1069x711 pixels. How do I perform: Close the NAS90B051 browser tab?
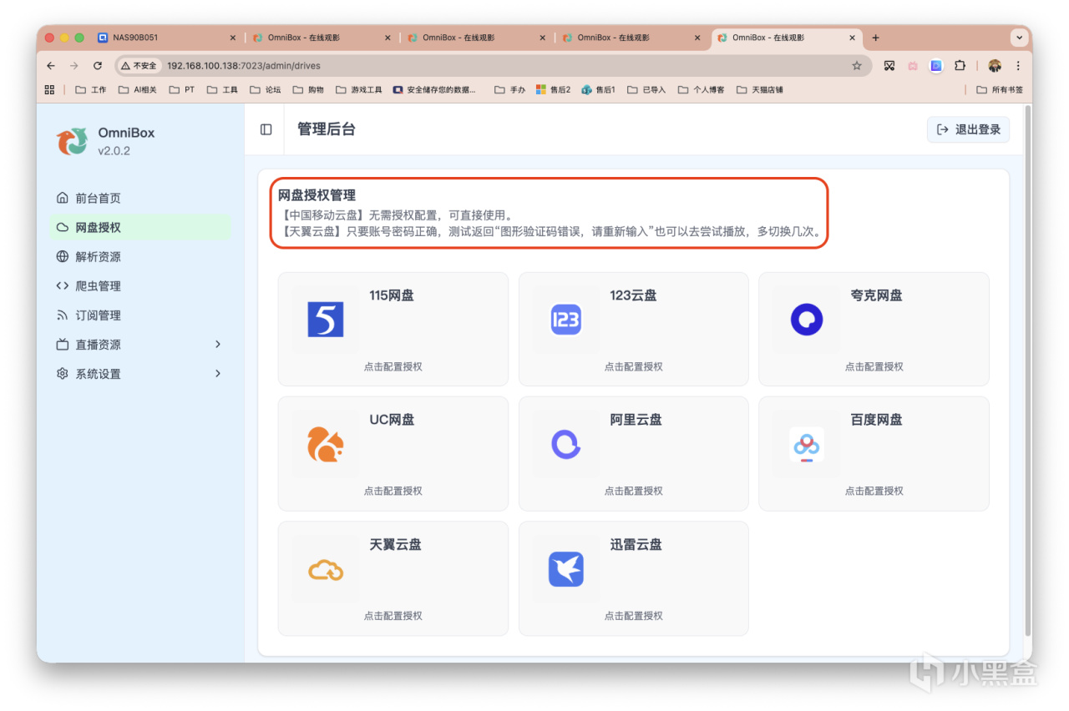[x=233, y=38]
